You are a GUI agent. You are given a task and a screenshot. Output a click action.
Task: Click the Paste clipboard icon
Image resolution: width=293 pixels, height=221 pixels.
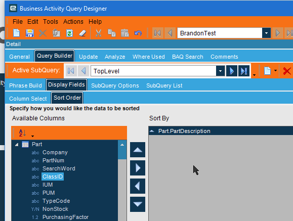point(125,33)
